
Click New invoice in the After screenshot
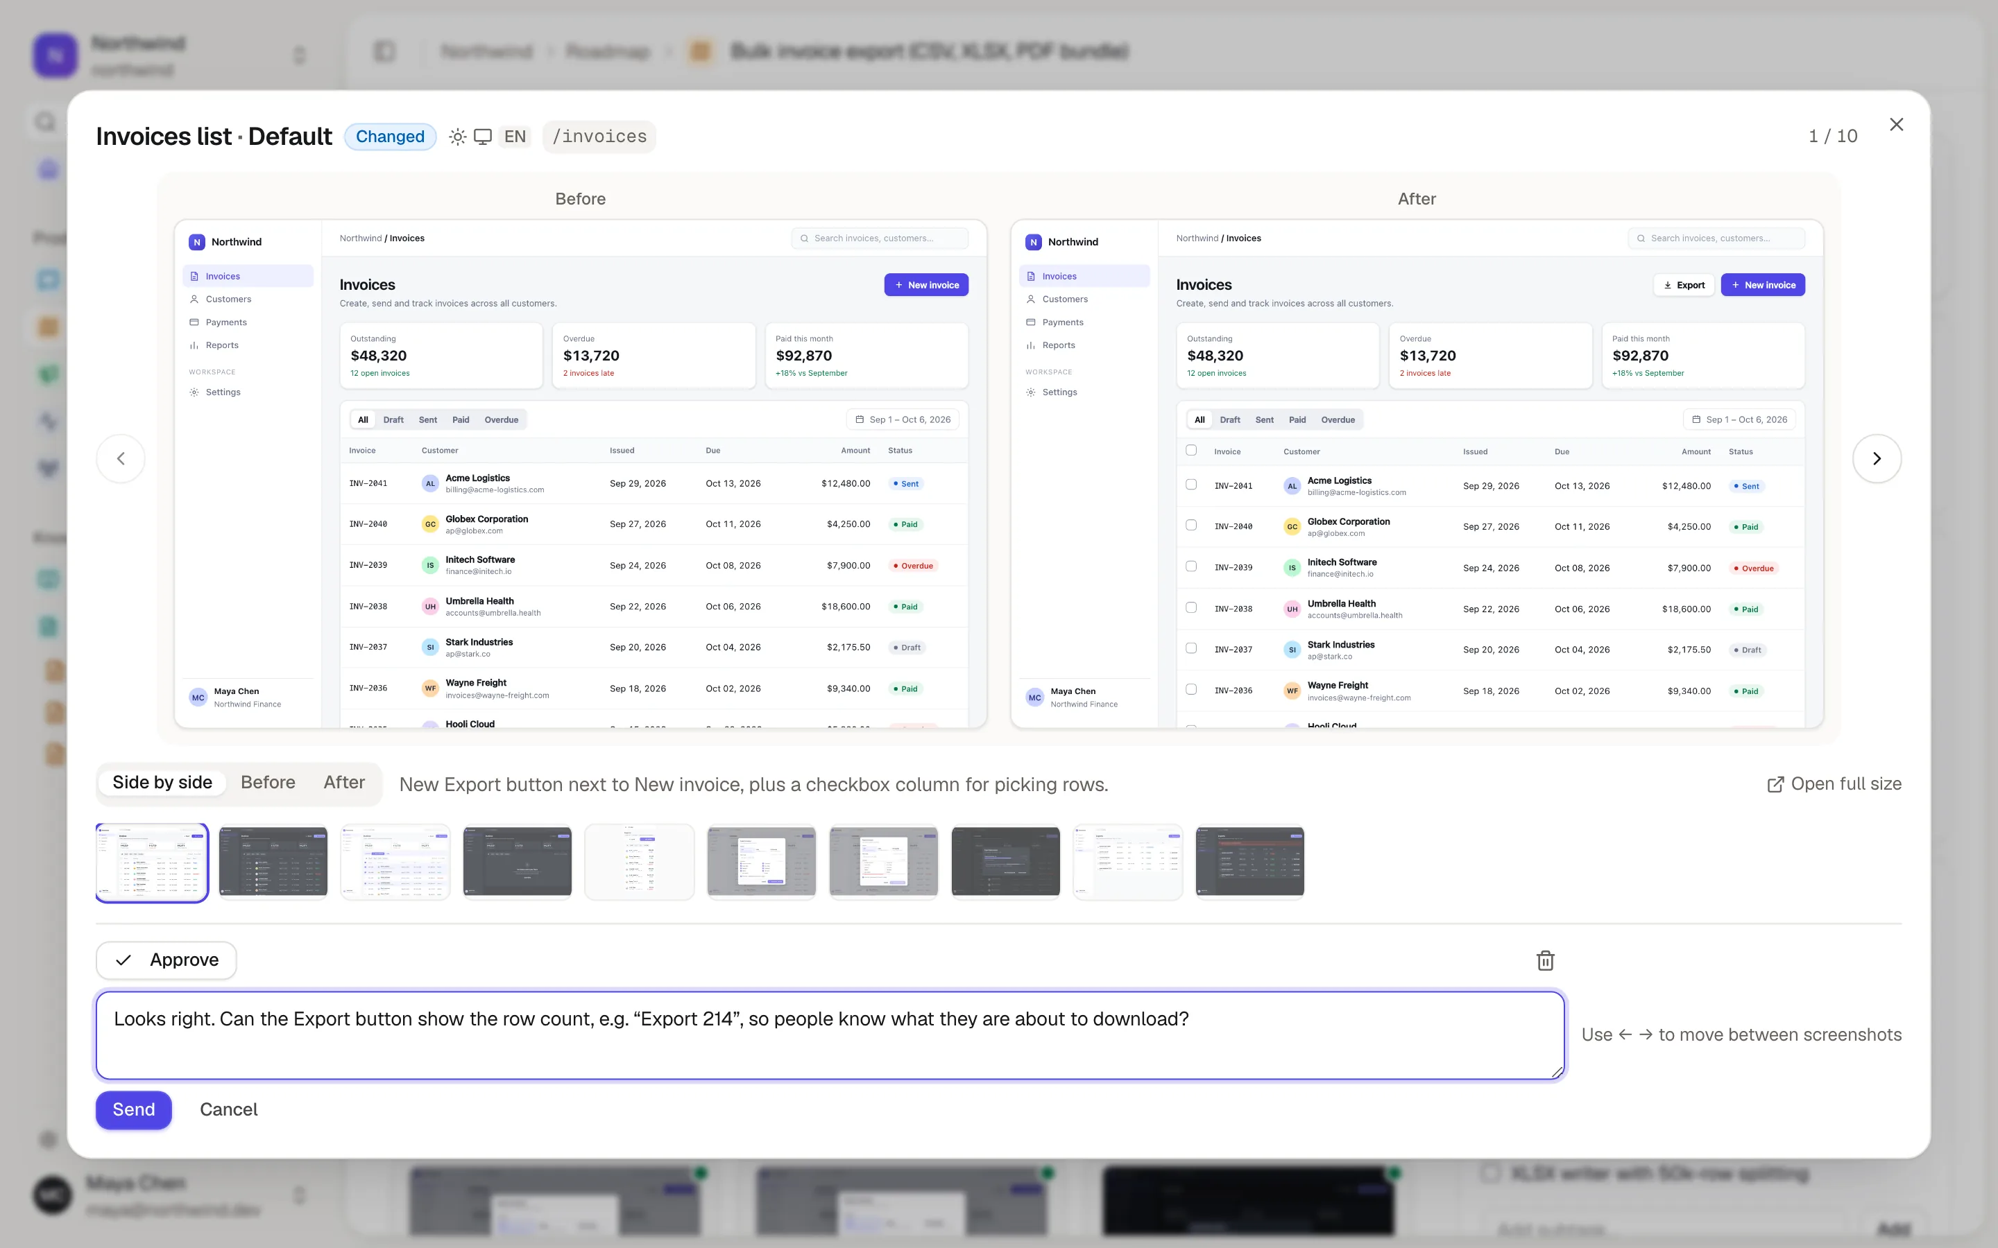coord(1763,285)
